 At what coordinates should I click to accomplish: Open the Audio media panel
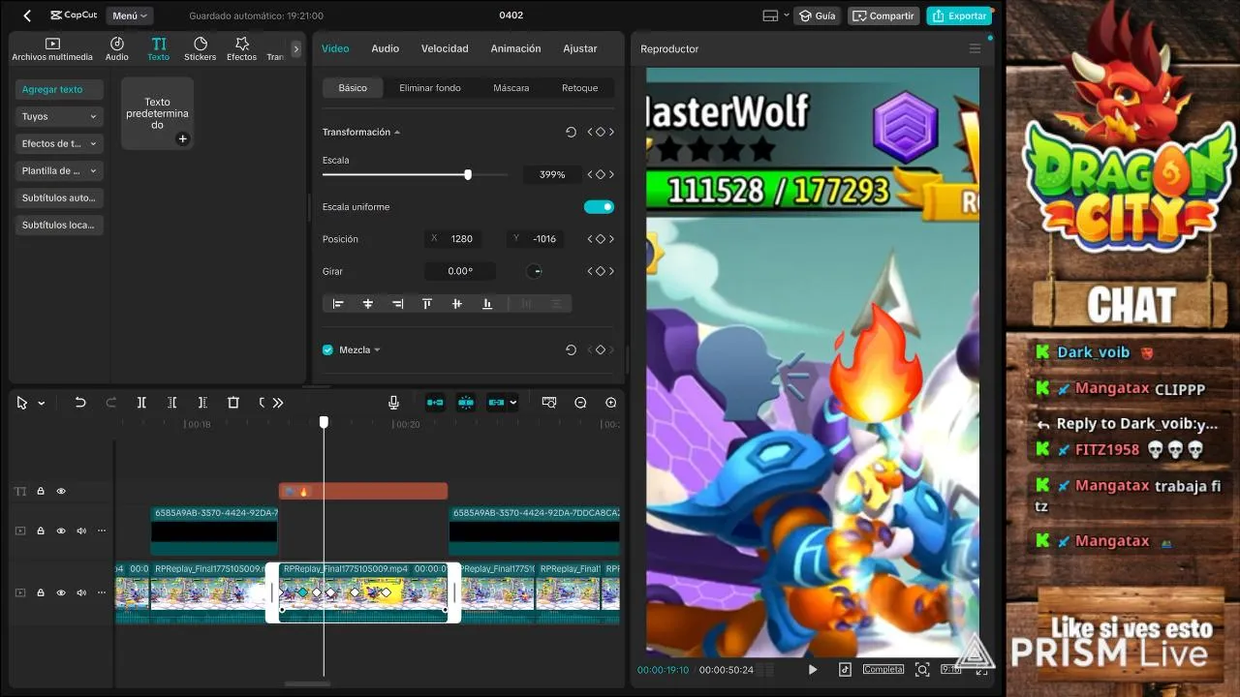[x=116, y=49]
